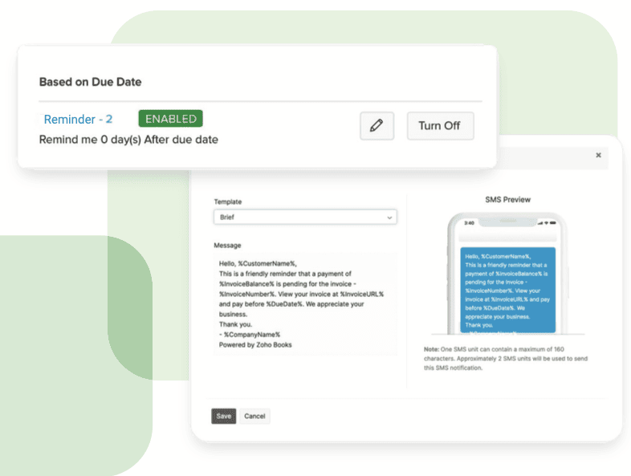631x476 pixels.
Task: Select the Brief template combo box
Action: (305, 217)
